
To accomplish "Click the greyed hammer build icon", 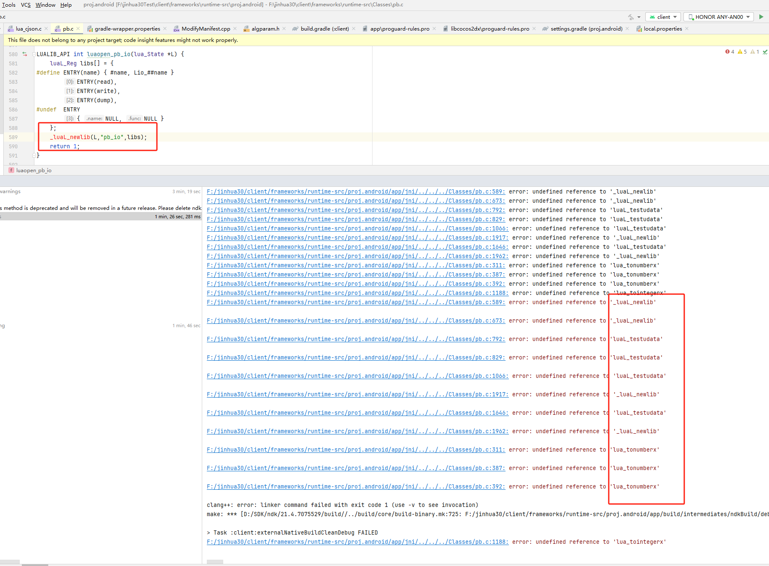I will tap(631, 17).
